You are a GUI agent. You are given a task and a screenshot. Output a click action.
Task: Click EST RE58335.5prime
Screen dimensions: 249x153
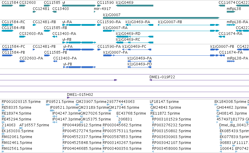(3, 110)
